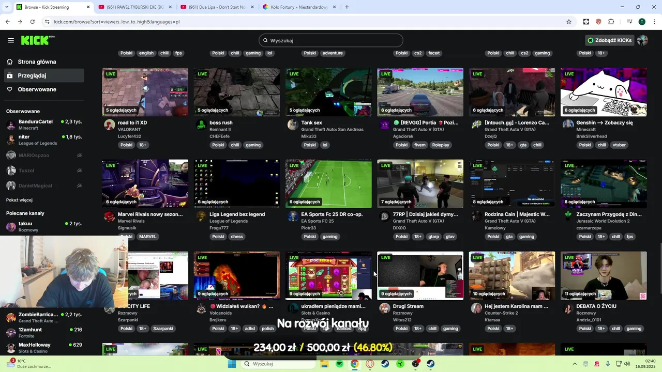Click Marvel Rivals nowy sezon stream title
662x372 pixels.
pos(150,214)
